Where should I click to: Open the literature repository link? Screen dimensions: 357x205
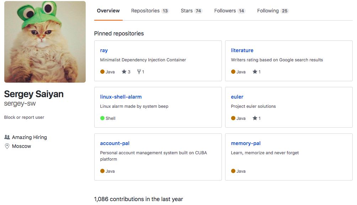(x=242, y=50)
